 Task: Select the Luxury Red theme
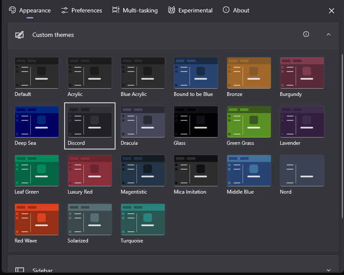[x=90, y=170]
